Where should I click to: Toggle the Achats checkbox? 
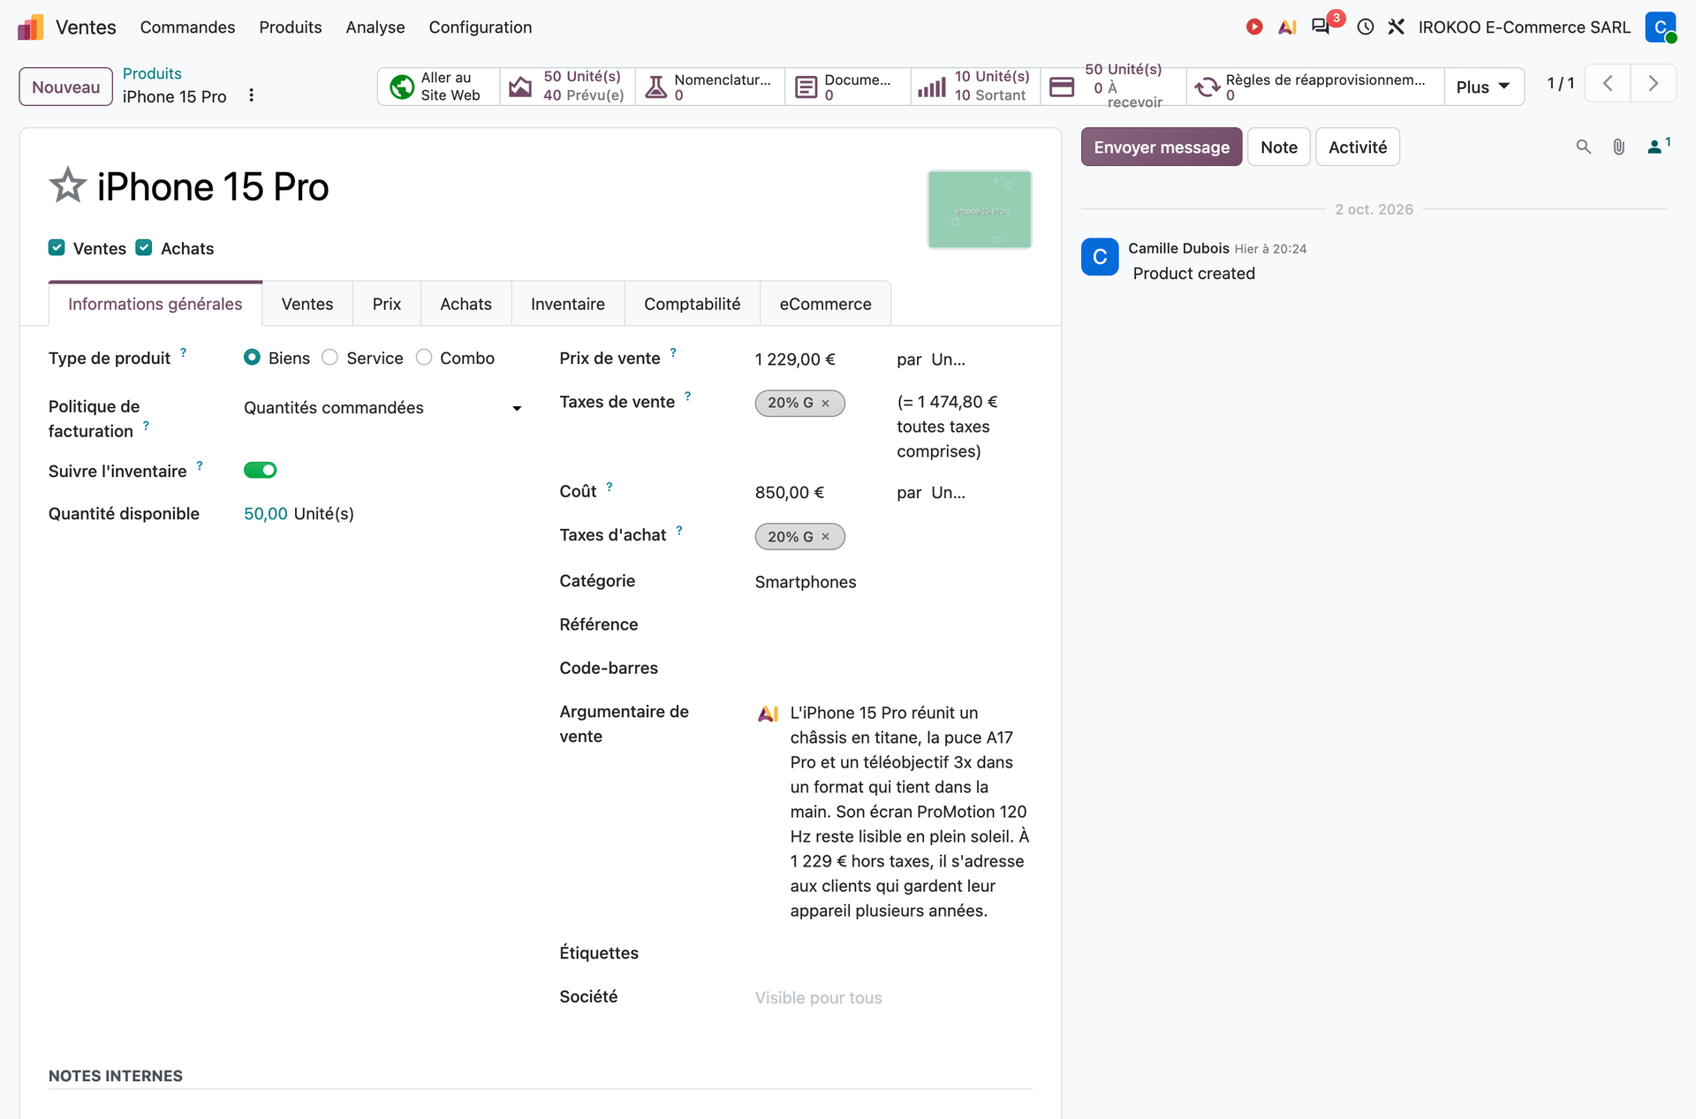click(144, 248)
